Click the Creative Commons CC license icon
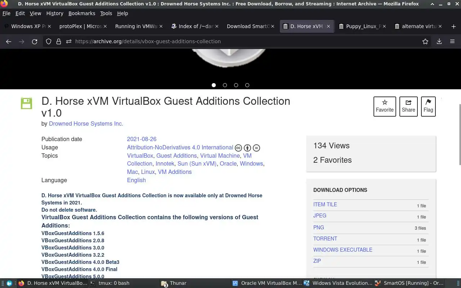The height and width of the screenshot is (288, 461). (x=238, y=148)
